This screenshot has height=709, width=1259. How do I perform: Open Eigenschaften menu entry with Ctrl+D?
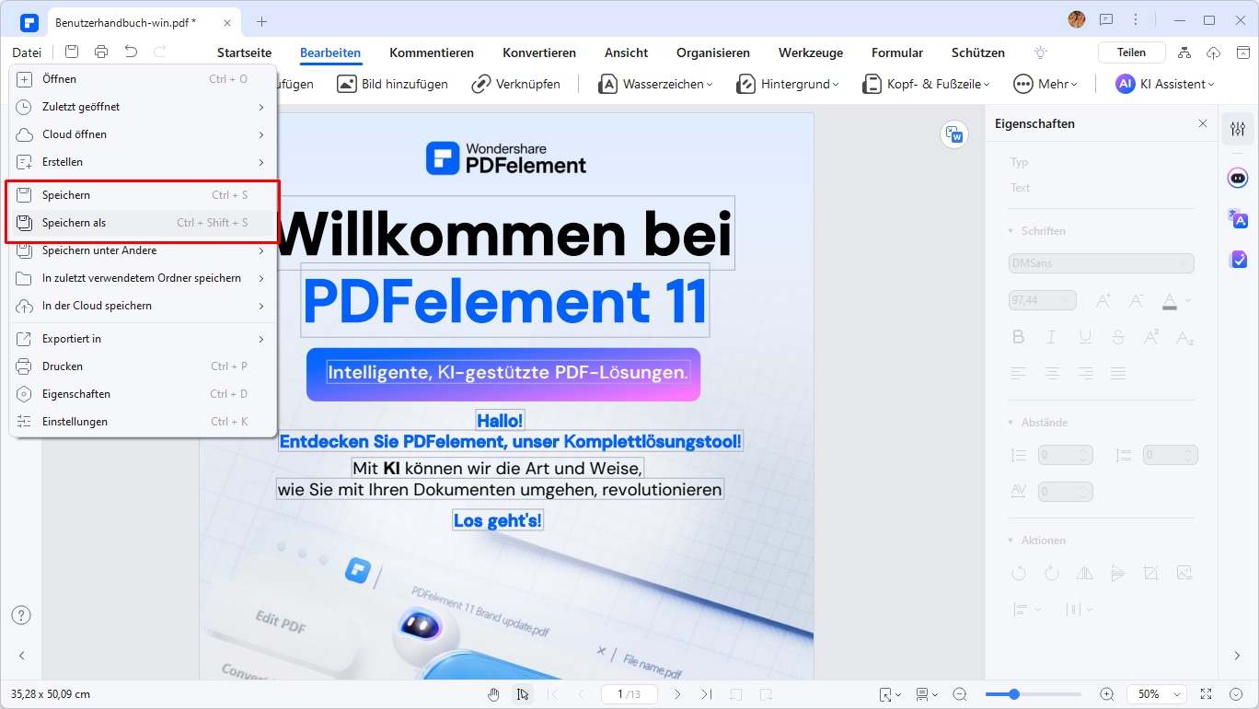point(143,394)
